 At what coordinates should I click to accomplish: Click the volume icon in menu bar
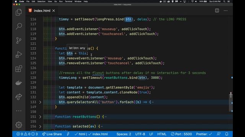coord(196,2)
